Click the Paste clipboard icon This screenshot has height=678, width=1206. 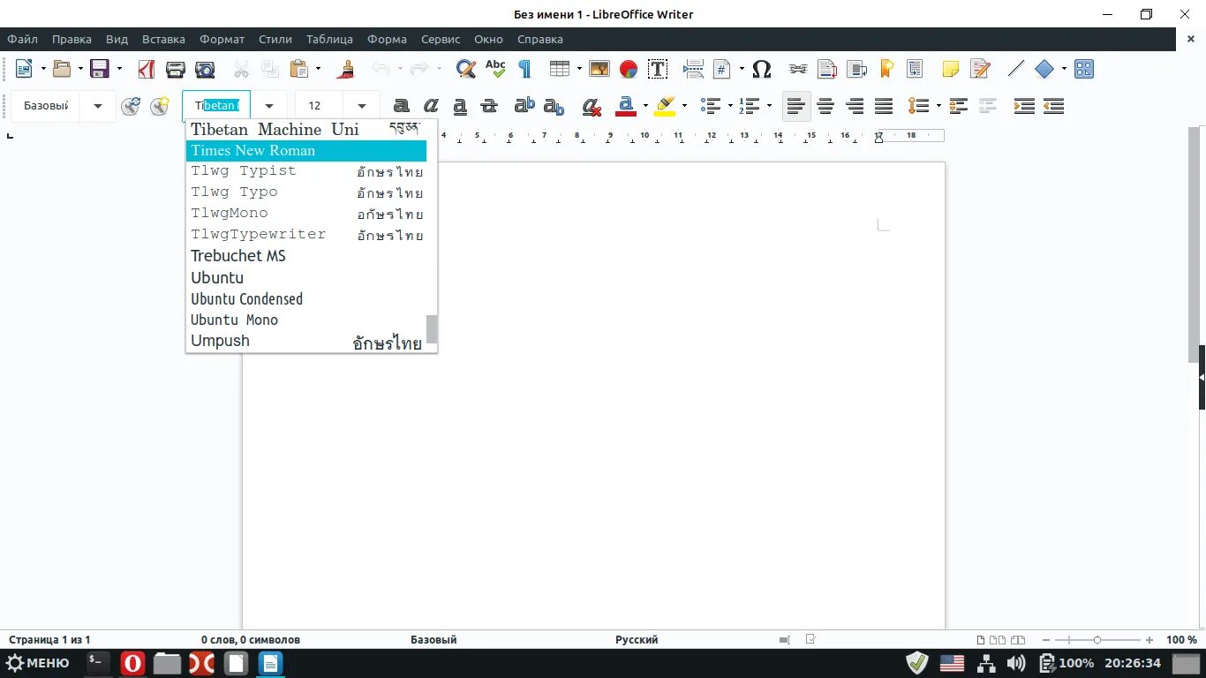point(299,69)
